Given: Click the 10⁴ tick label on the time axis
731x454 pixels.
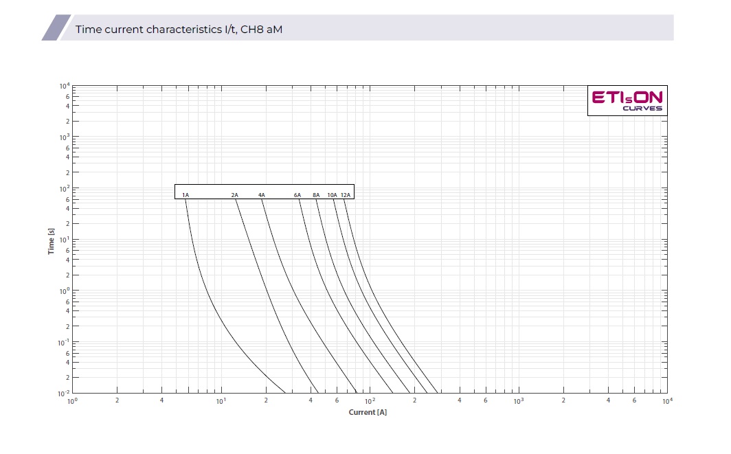Looking at the screenshot, I should pos(65,87).
